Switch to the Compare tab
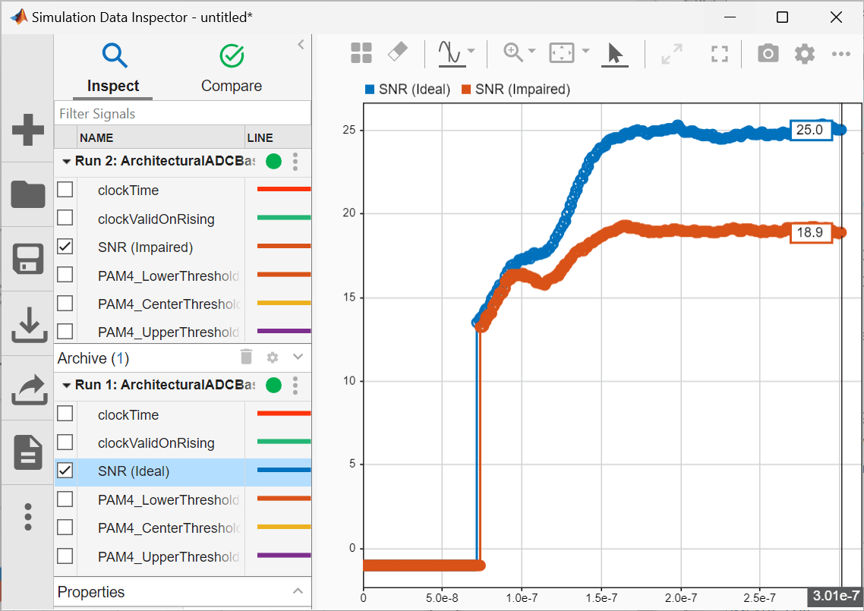 pyautogui.click(x=232, y=68)
